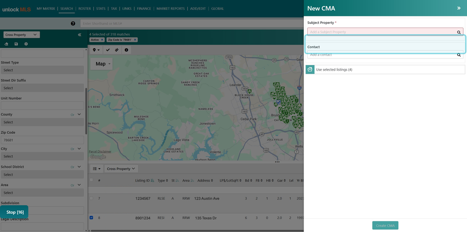Click the map resize handle three dots
The width and height of the screenshot is (467, 232).
point(277,162)
